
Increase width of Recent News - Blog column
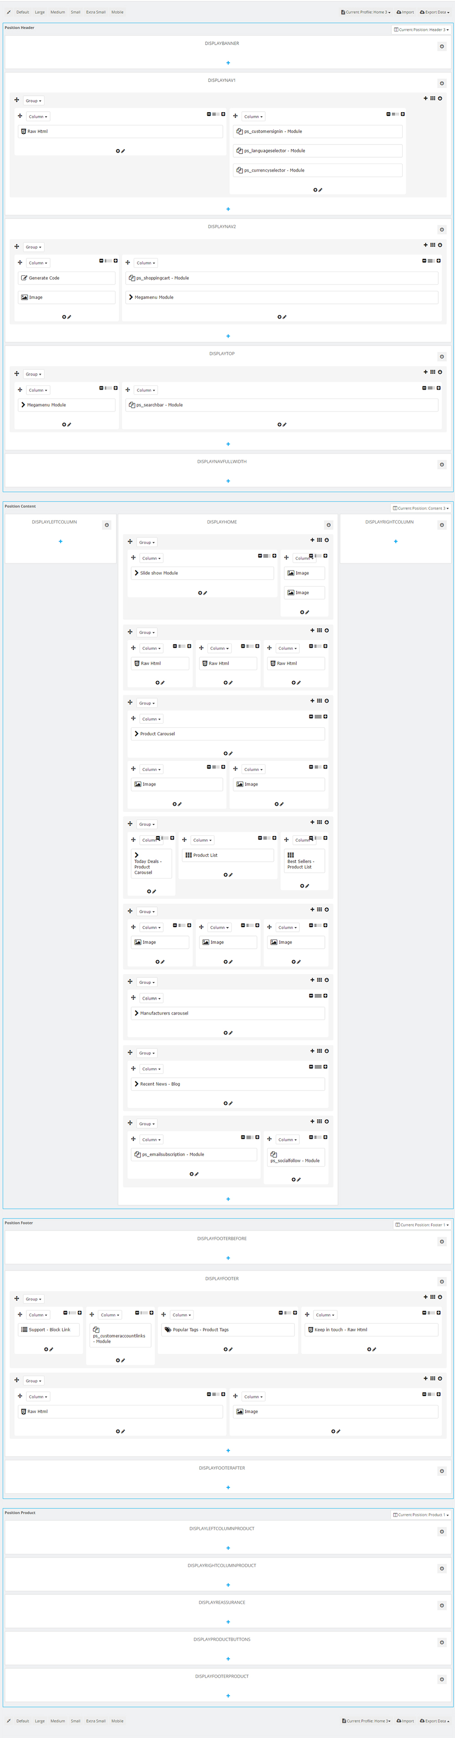pos(326,1067)
